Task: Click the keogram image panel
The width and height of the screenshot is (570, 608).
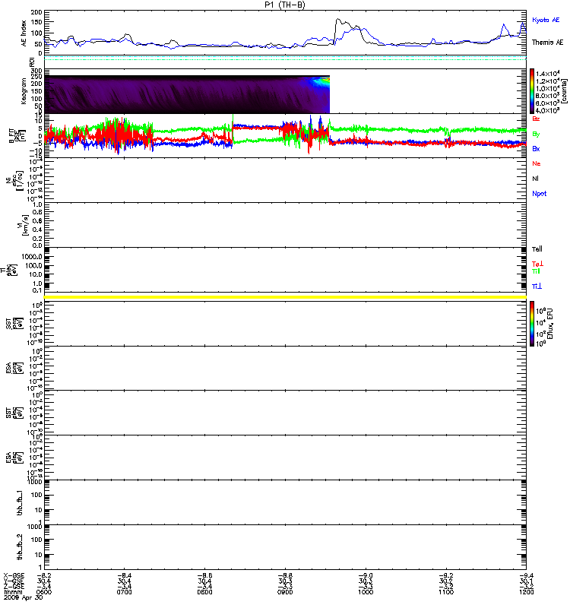Action: point(187,94)
